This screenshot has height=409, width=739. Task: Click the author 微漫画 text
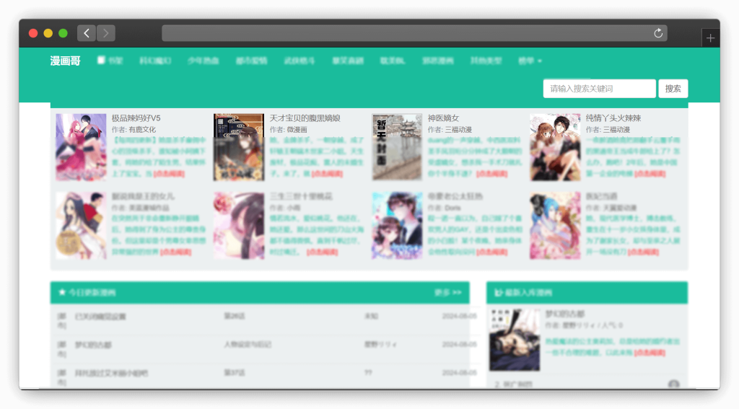pos(297,130)
